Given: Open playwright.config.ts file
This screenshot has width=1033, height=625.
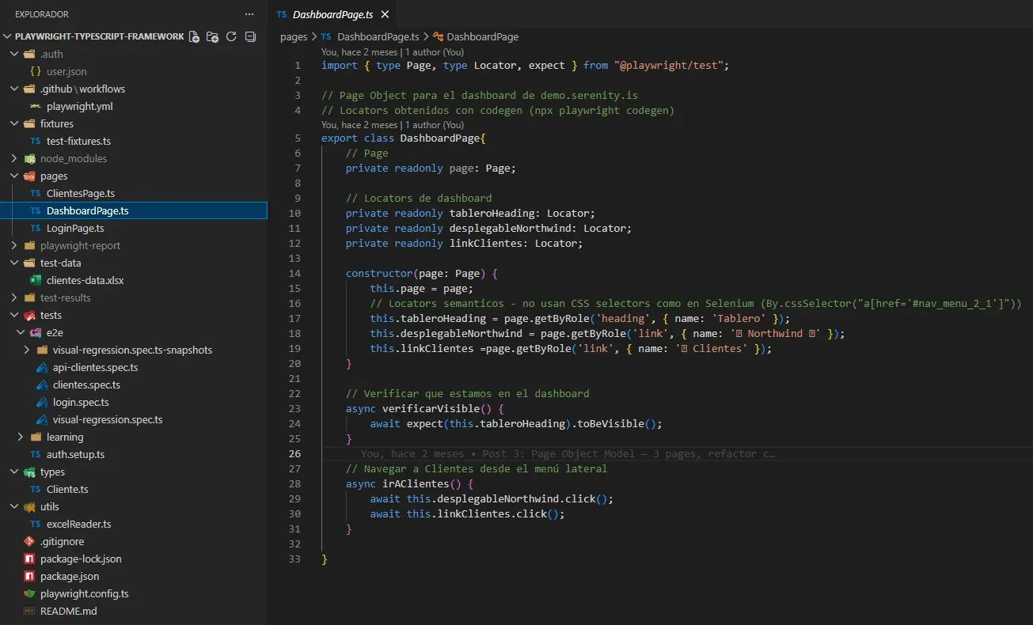Looking at the screenshot, I should [x=84, y=593].
